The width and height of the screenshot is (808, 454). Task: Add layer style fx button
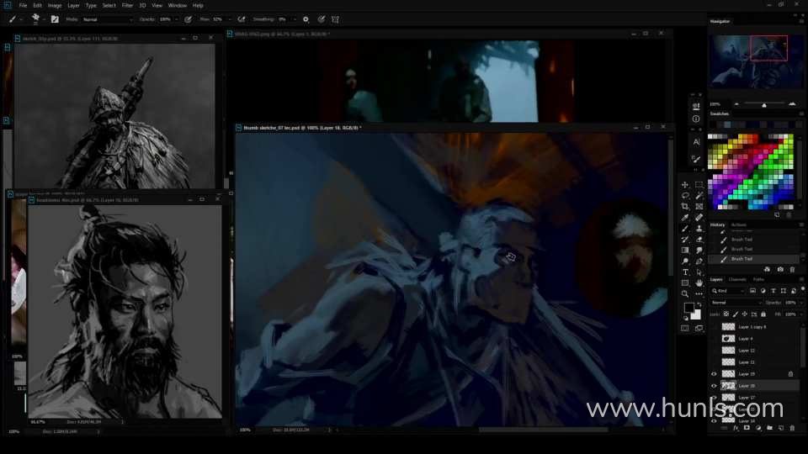tap(736, 428)
